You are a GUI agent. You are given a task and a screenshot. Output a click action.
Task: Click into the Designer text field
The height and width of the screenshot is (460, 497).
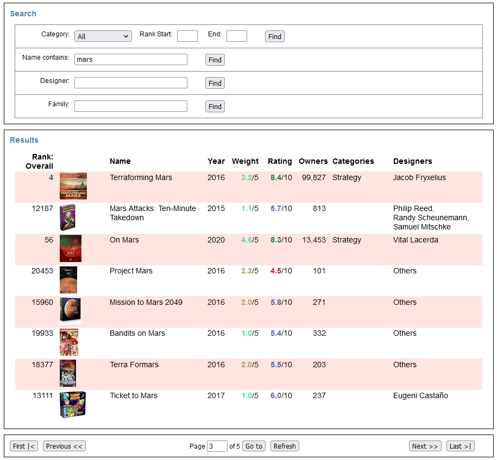pos(131,83)
